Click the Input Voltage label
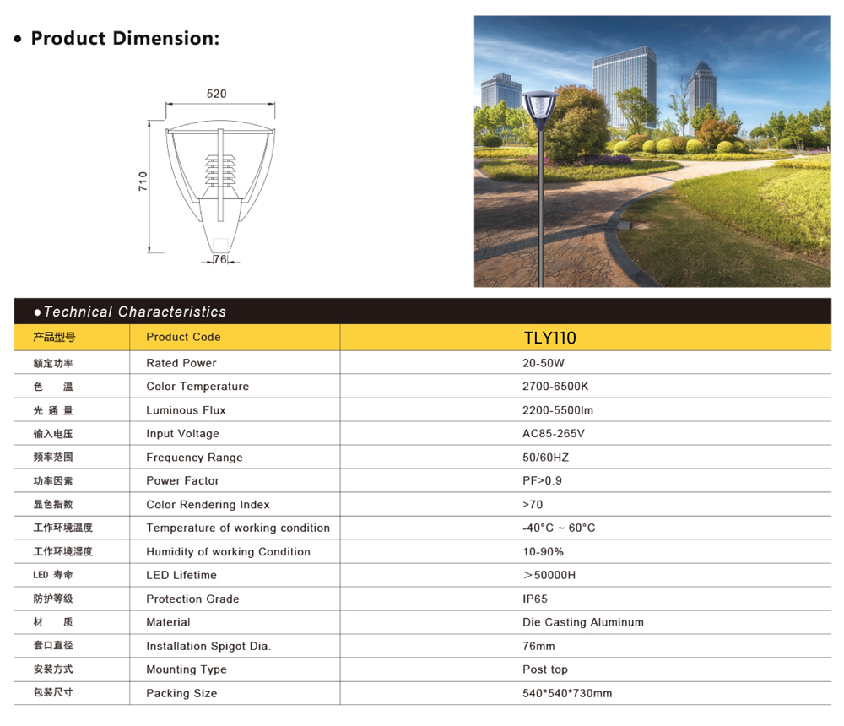844x726 pixels. [183, 434]
